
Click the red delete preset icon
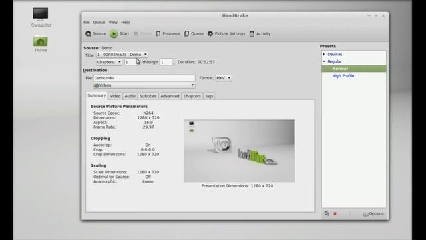pyautogui.click(x=335, y=213)
